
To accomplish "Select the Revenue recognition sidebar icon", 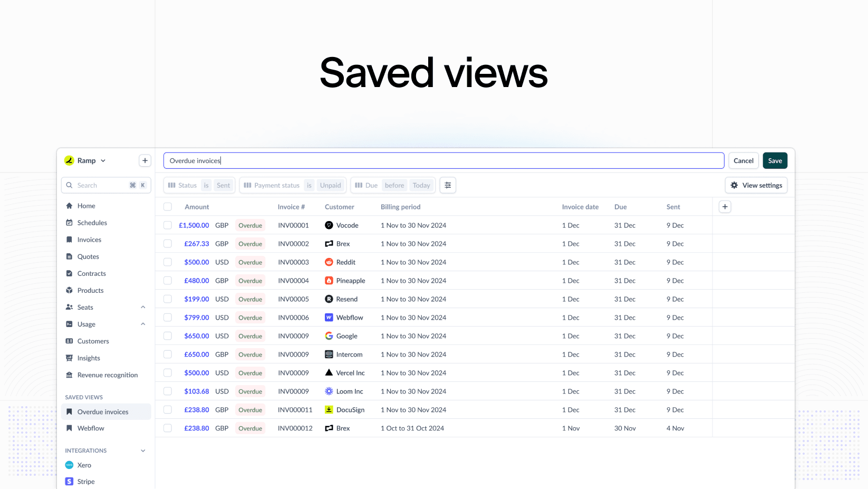I will click(x=70, y=375).
